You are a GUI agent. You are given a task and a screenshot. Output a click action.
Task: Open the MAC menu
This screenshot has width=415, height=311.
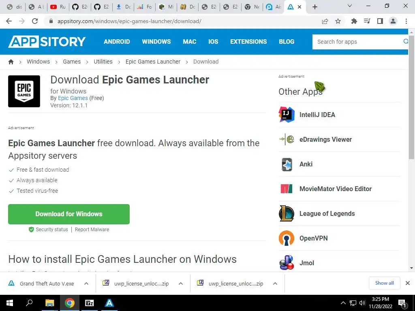(190, 42)
